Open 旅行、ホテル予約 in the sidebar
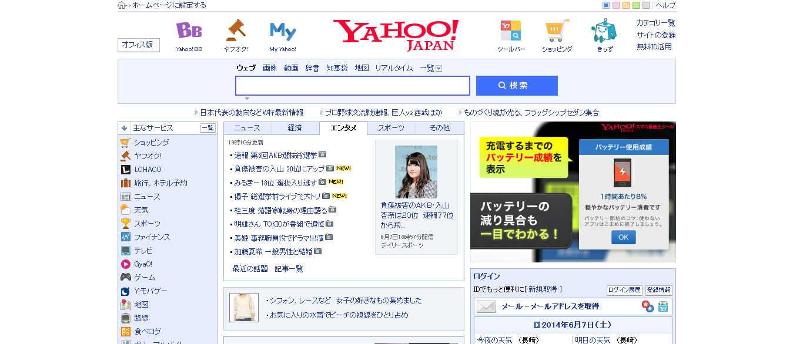Viewport: 793px width, 344px height. pyautogui.click(x=160, y=183)
